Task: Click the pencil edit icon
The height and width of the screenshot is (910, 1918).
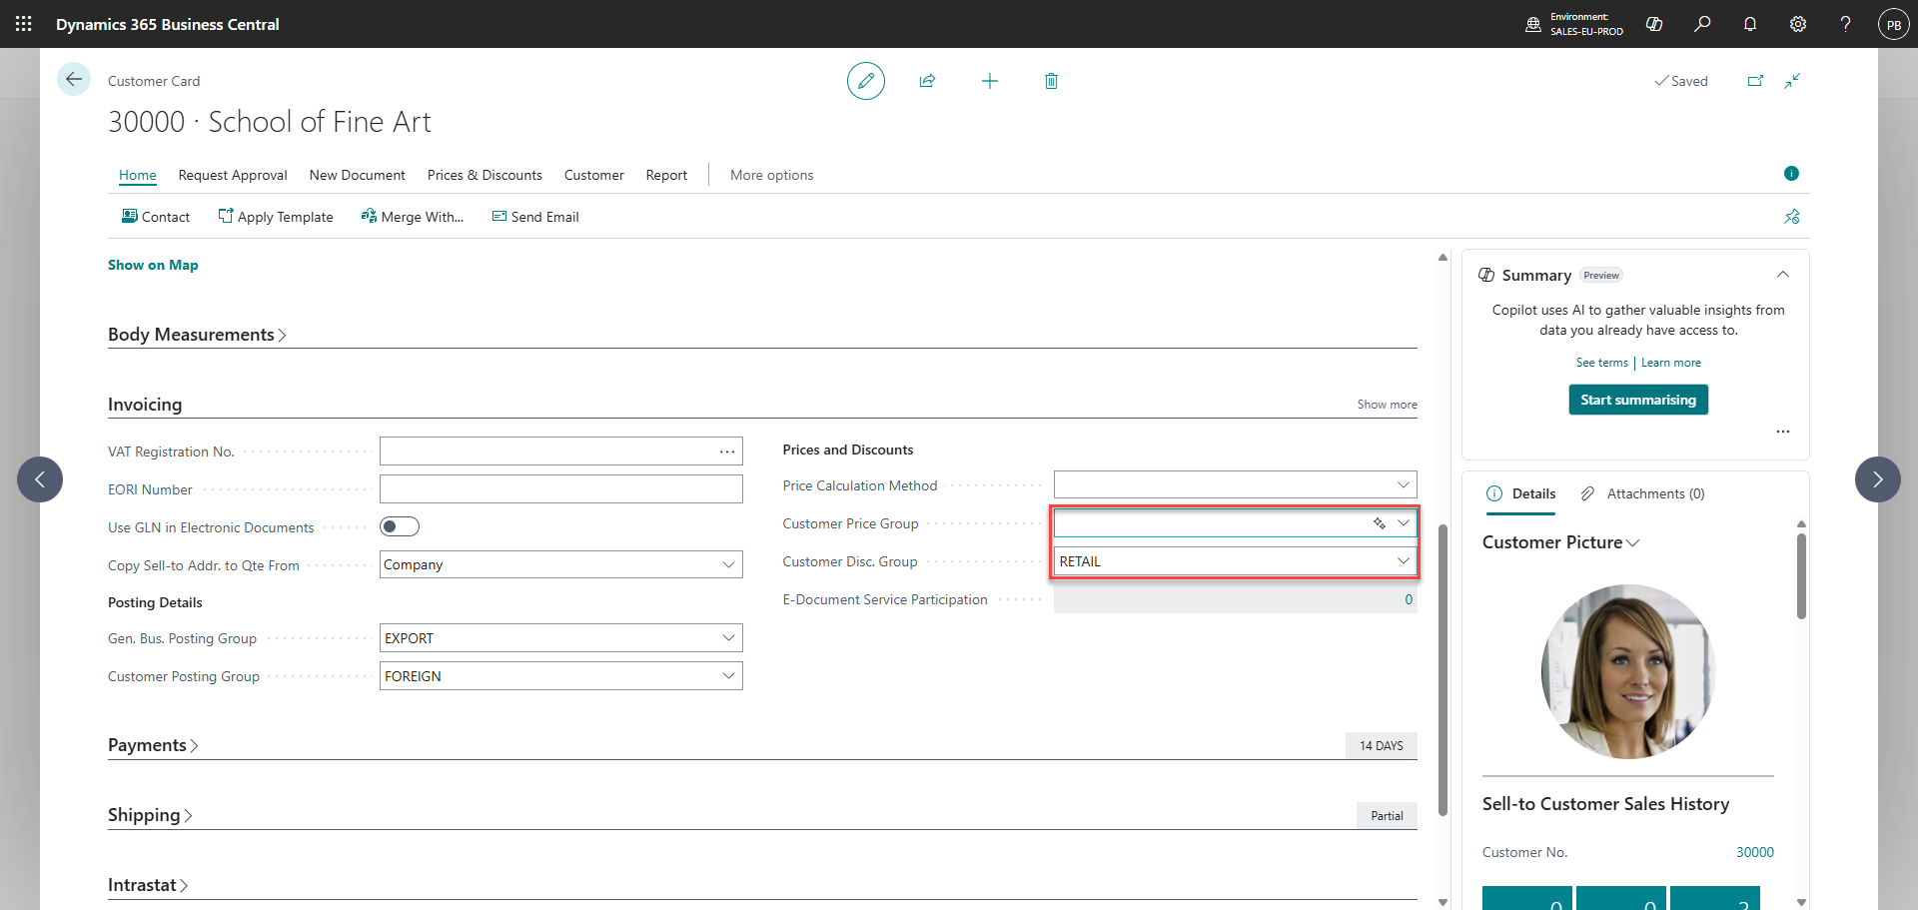Action: click(x=866, y=81)
